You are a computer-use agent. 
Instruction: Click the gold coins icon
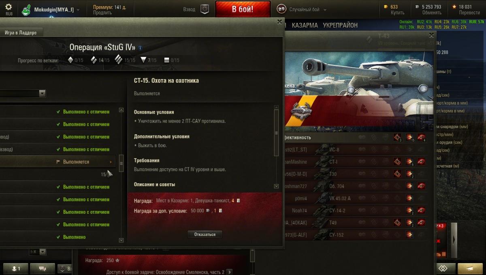[386, 6]
